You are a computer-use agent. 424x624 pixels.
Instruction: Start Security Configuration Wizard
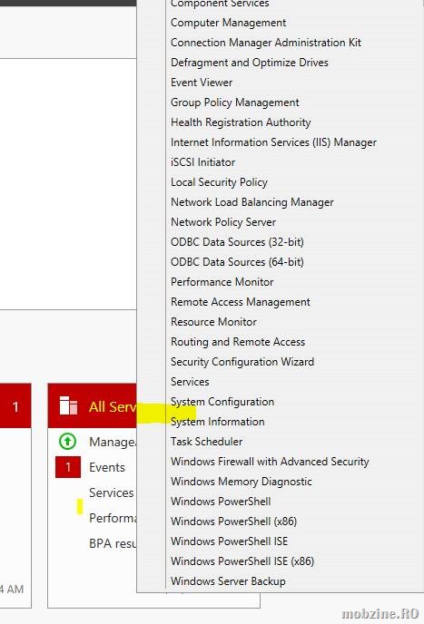tap(242, 361)
